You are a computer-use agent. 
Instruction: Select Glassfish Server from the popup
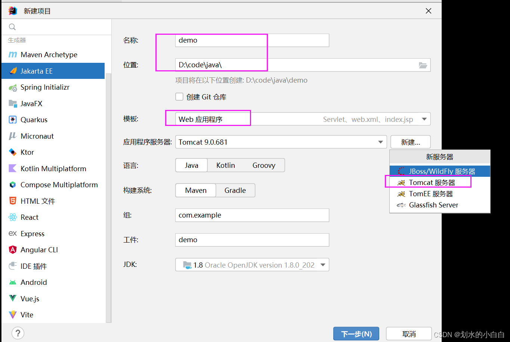click(440, 205)
